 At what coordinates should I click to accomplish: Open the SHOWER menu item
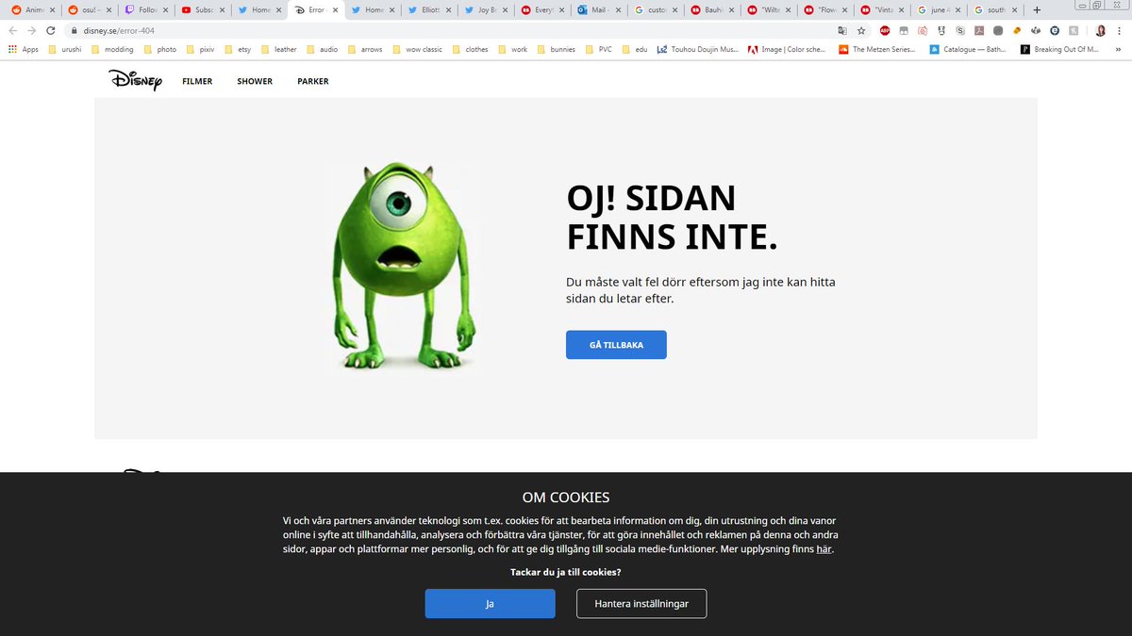click(255, 81)
